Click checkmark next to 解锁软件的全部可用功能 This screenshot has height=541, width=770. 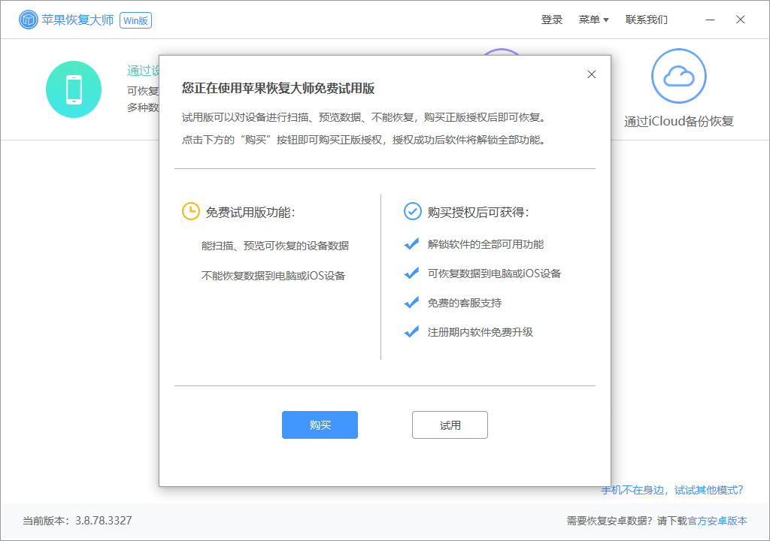click(411, 244)
